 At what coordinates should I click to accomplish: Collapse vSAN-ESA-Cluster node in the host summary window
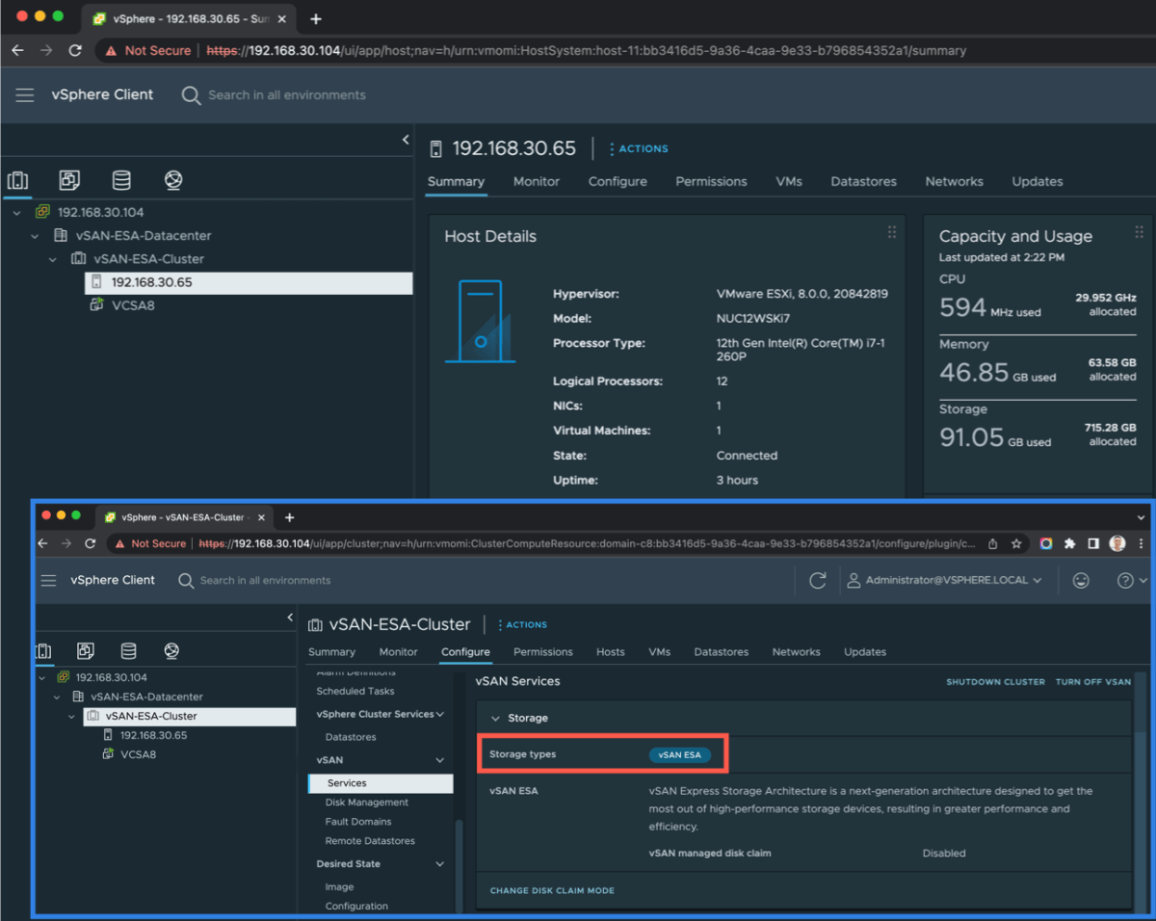(53, 259)
